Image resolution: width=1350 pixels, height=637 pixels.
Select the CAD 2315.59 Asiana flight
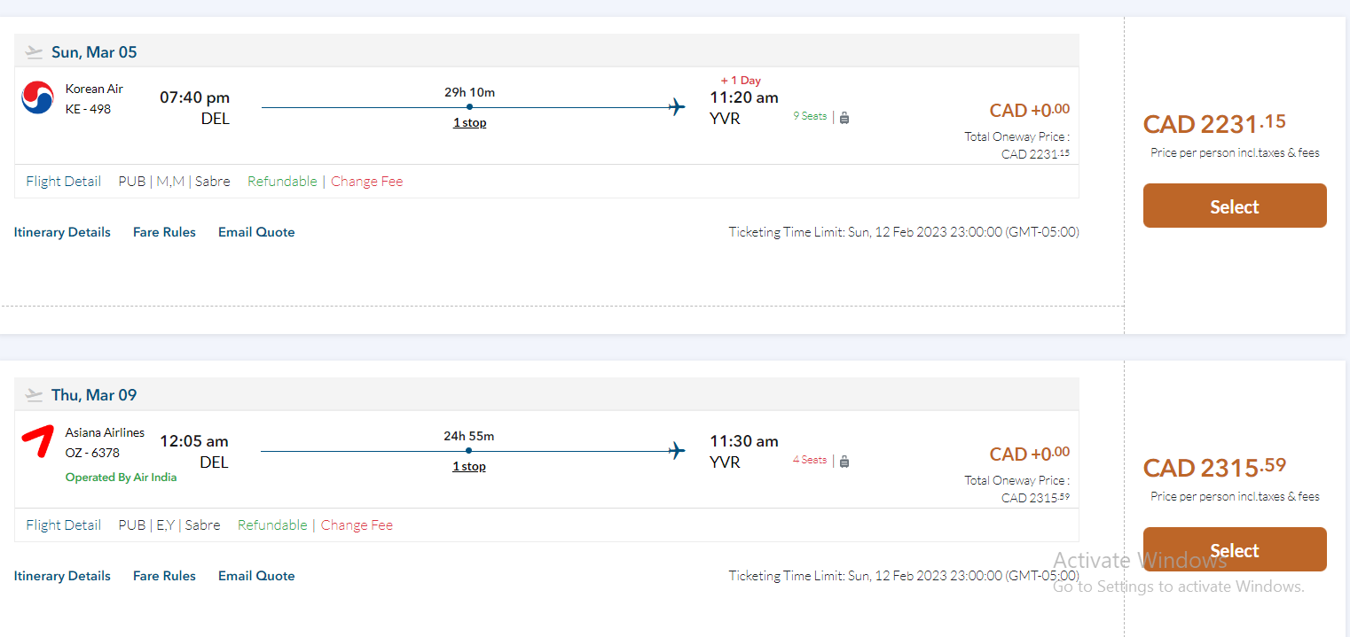click(x=1234, y=550)
